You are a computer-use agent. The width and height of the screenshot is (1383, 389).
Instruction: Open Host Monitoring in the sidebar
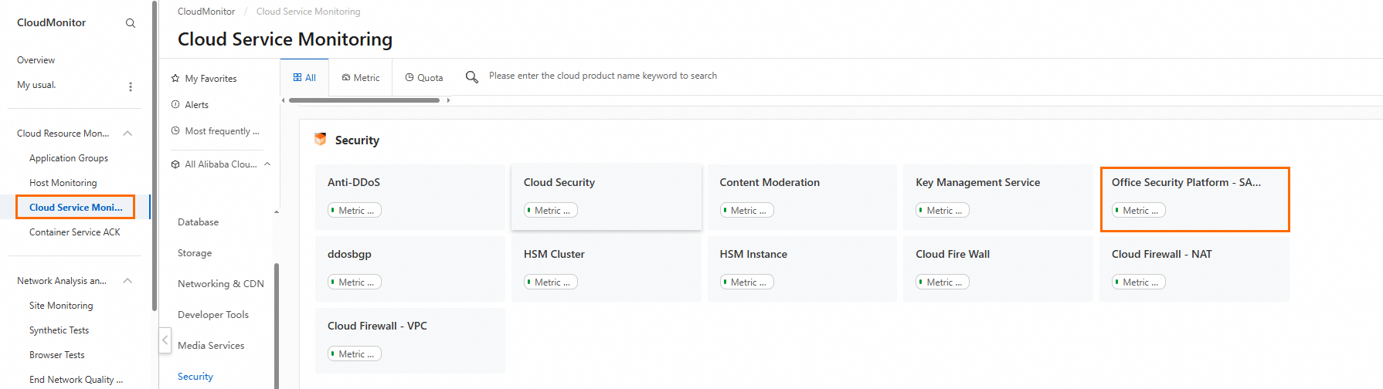63,183
